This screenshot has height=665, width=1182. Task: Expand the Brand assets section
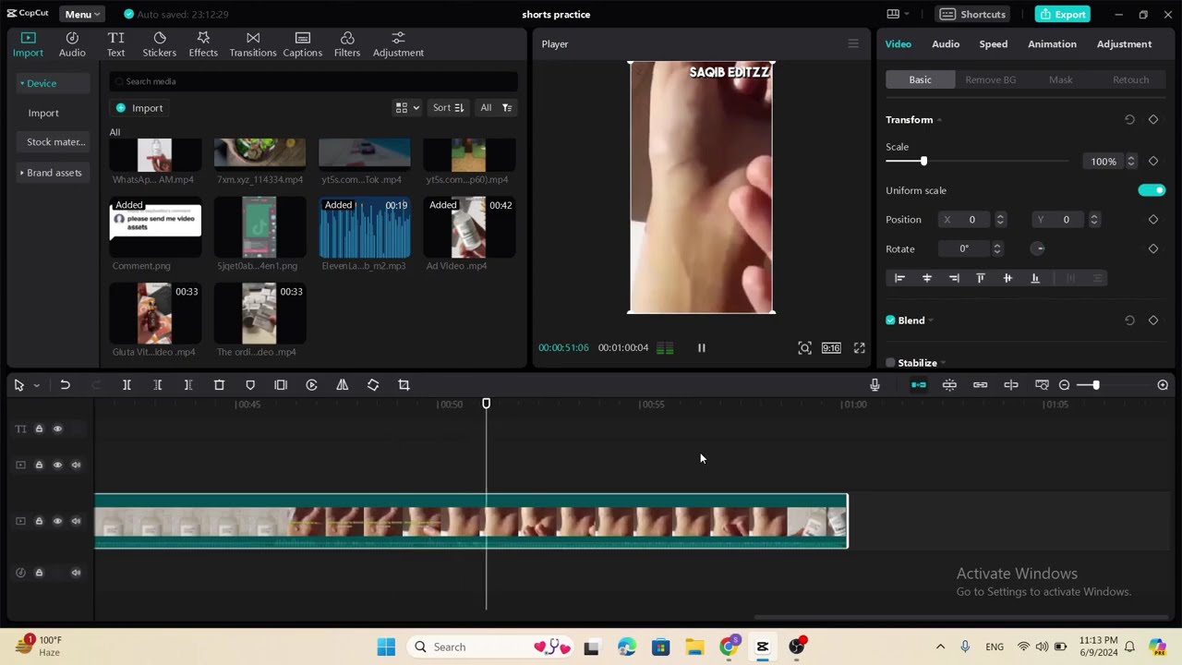[53, 173]
